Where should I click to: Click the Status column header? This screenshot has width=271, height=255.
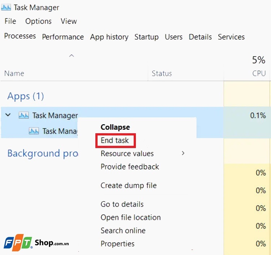pos(162,74)
